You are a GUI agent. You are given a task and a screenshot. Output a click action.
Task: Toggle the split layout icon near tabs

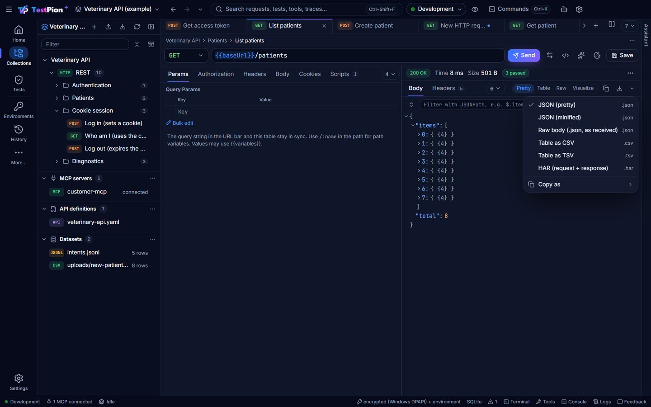[612, 24]
